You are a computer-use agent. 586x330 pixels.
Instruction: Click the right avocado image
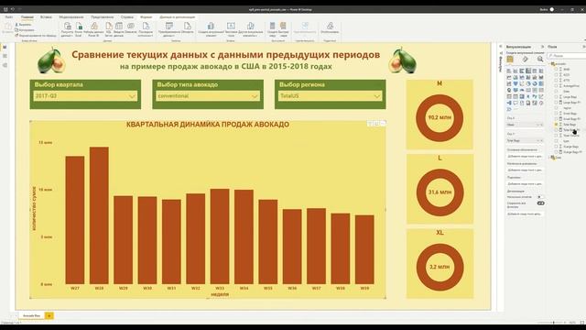403,60
